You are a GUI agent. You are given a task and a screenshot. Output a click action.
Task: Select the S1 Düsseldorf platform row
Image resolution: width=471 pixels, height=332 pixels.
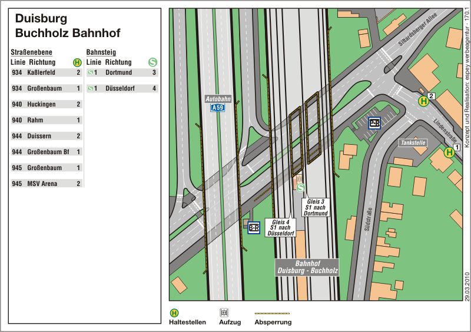click(122, 89)
